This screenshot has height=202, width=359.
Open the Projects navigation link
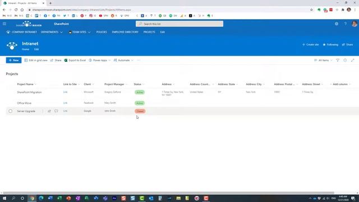149,32
